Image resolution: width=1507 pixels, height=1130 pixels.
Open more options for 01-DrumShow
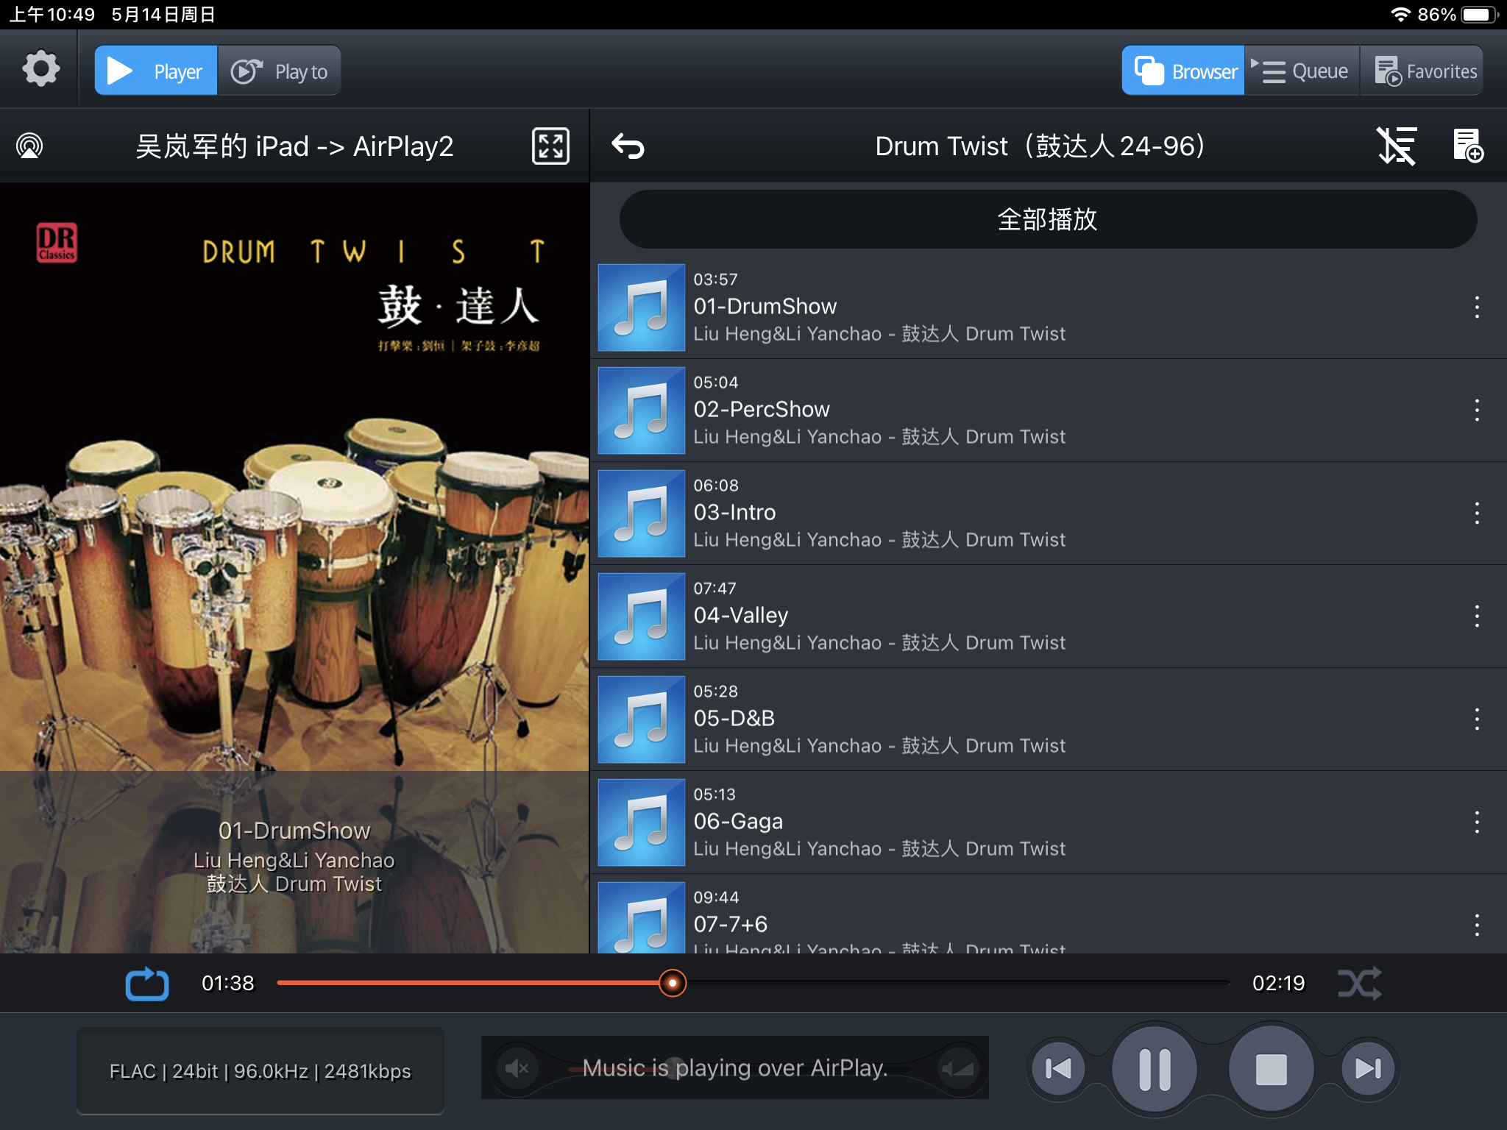(1476, 308)
